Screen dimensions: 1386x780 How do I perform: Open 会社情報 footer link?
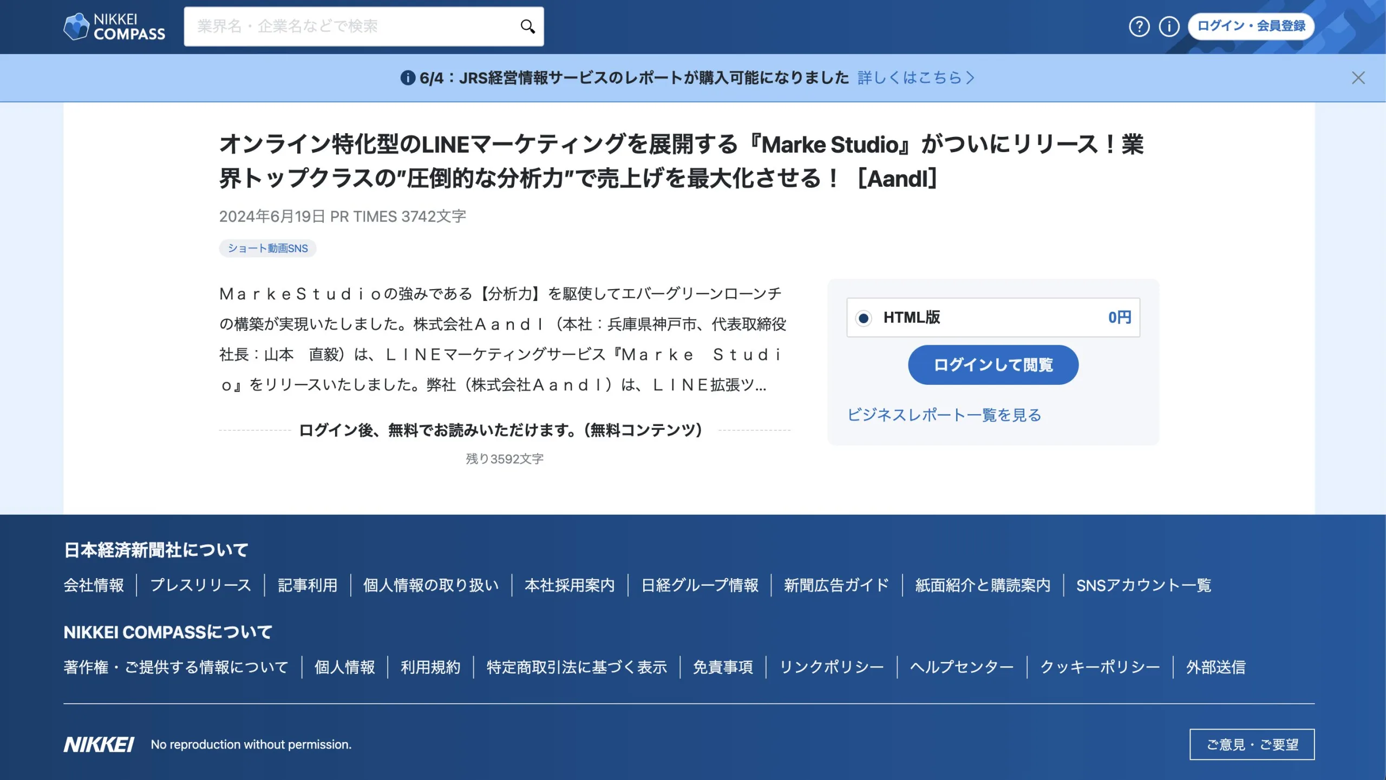click(x=94, y=585)
